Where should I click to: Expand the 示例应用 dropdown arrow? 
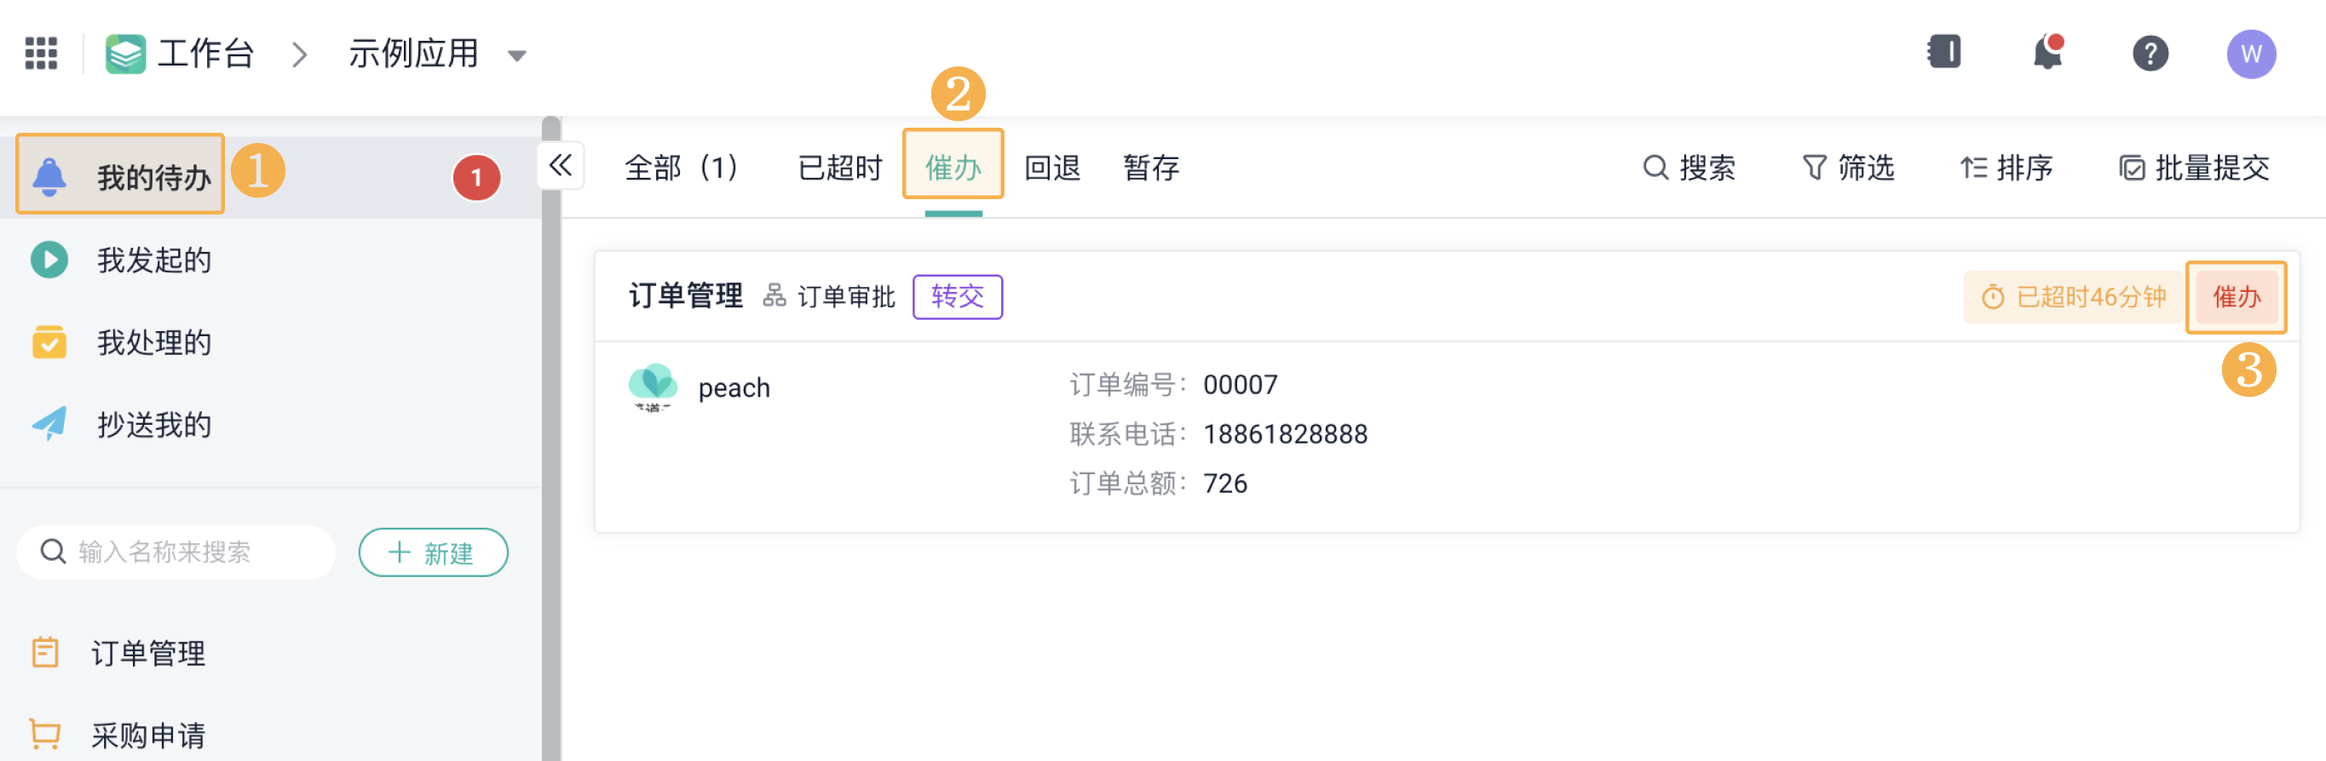coord(516,56)
